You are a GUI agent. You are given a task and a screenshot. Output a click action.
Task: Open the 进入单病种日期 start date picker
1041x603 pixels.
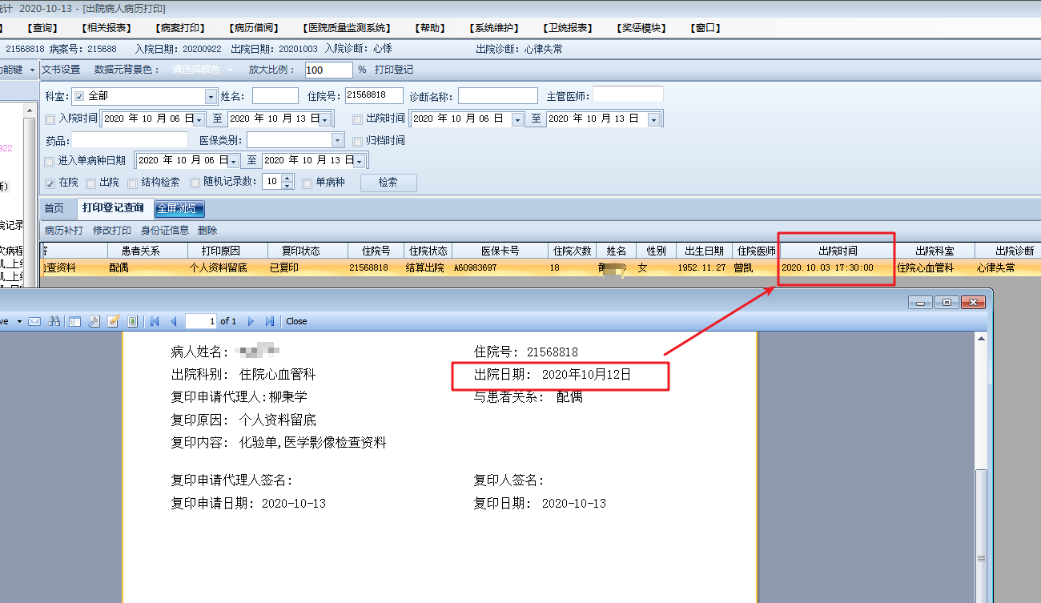point(234,161)
